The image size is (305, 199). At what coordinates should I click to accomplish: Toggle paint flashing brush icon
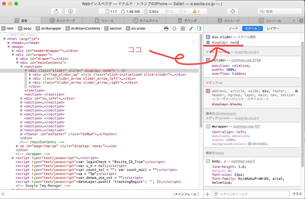[191, 28]
